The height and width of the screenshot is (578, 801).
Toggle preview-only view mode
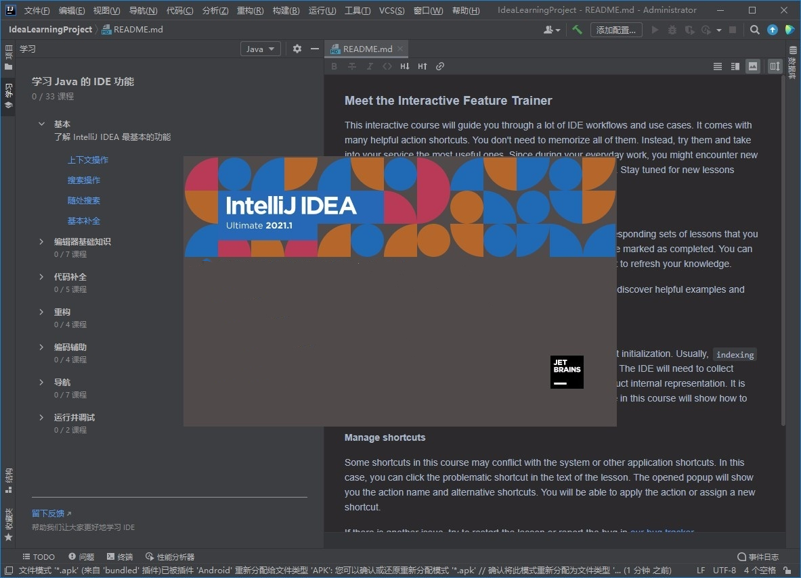753,66
